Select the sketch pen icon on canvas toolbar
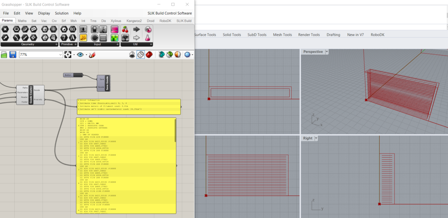 point(92,54)
